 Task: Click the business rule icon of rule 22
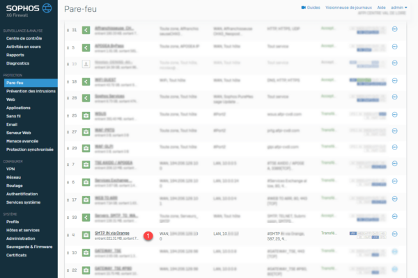(86, 270)
